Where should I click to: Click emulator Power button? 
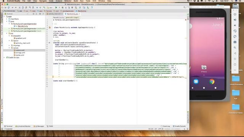click(x=235, y=14)
